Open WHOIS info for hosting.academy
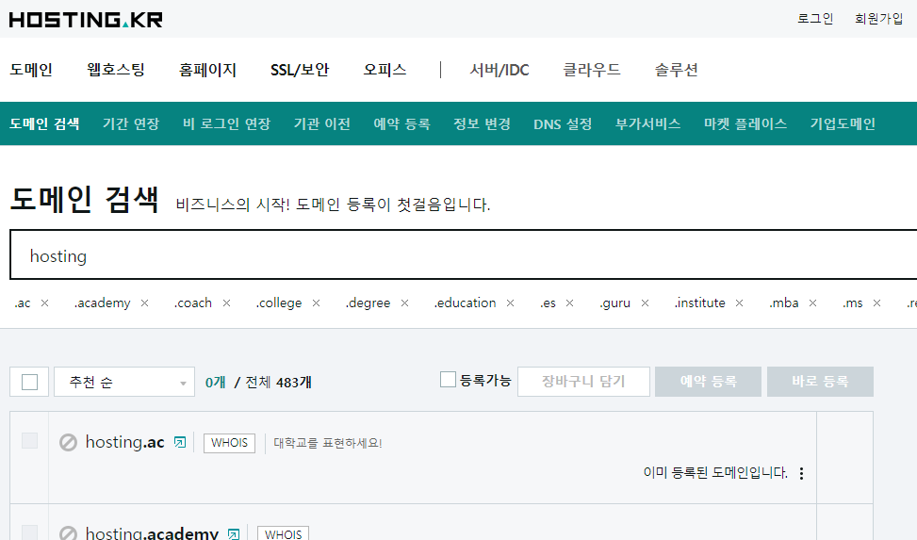 283,533
